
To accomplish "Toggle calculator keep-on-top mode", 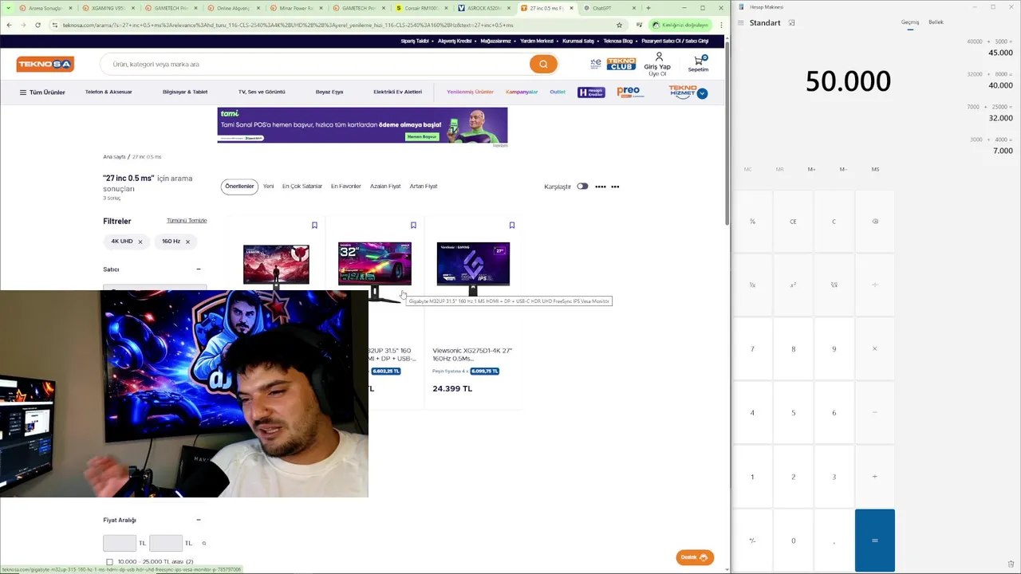I will coord(791,22).
